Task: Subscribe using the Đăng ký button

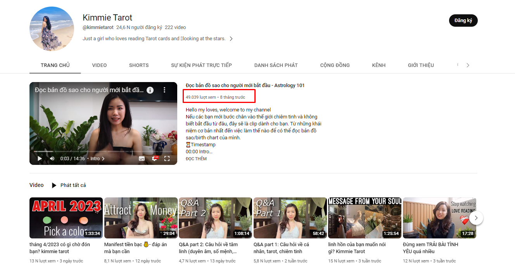Action: [x=463, y=21]
